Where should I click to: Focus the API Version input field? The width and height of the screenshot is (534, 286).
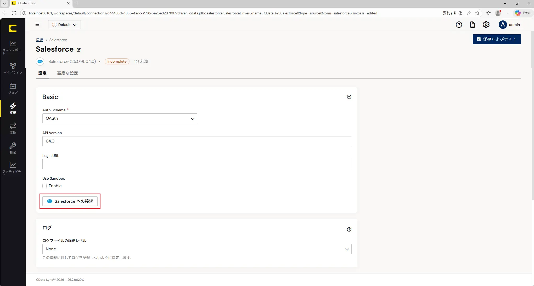pyautogui.click(x=197, y=141)
